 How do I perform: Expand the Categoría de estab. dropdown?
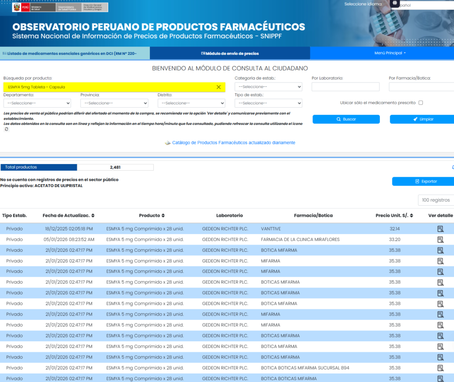[x=268, y=87]
